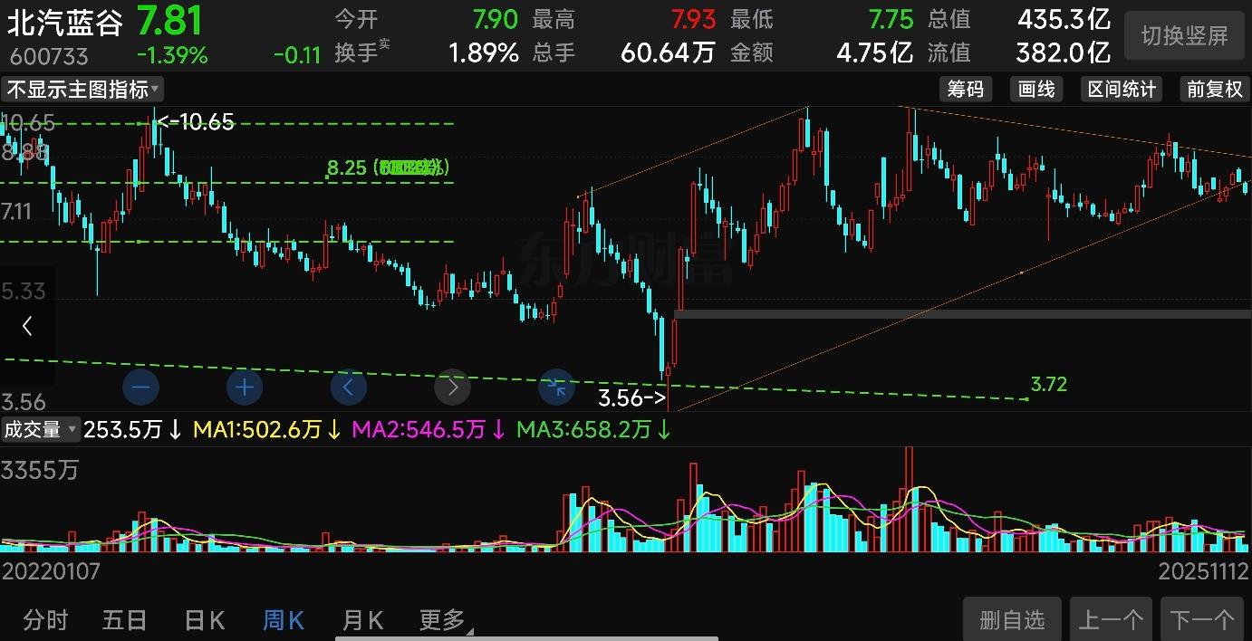Image resolution: width=1252 pixels, height=641 pixels.
Task: Tap the 金额 value 4.75亿
Action: (x=874, y=53)
